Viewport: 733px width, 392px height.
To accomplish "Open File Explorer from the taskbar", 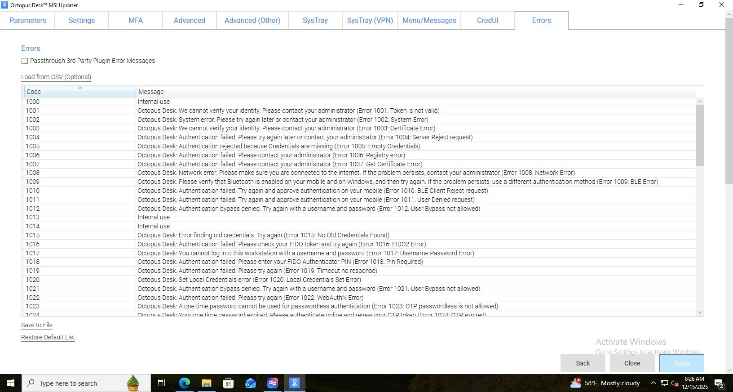I will [x=206, y=383].
